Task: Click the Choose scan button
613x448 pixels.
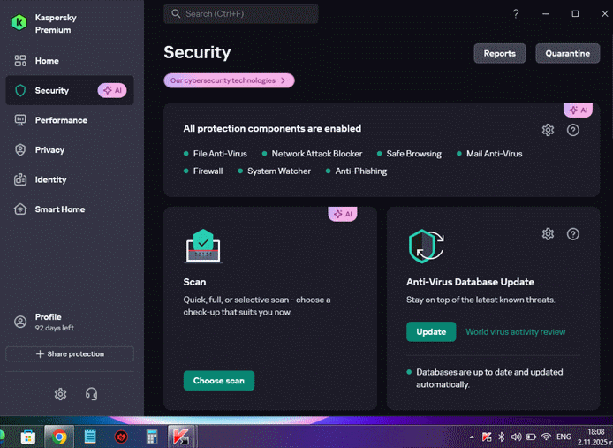Action: pos(219,381)
